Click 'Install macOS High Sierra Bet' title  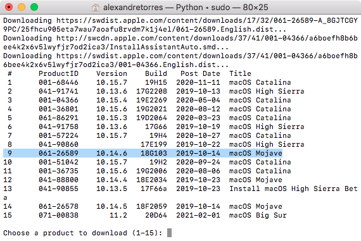pos(293,188)
